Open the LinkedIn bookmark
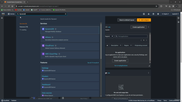This screenshot has height=102, width=182. [26, 10]
